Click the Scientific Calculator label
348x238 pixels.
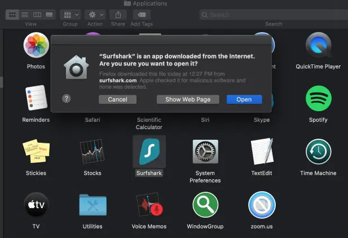point(149,124)
